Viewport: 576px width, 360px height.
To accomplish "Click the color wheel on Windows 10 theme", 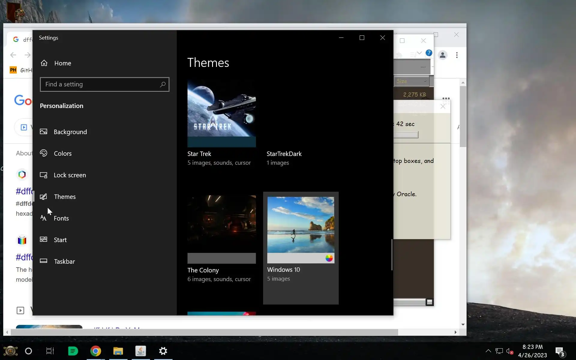I will click(329, 258).
